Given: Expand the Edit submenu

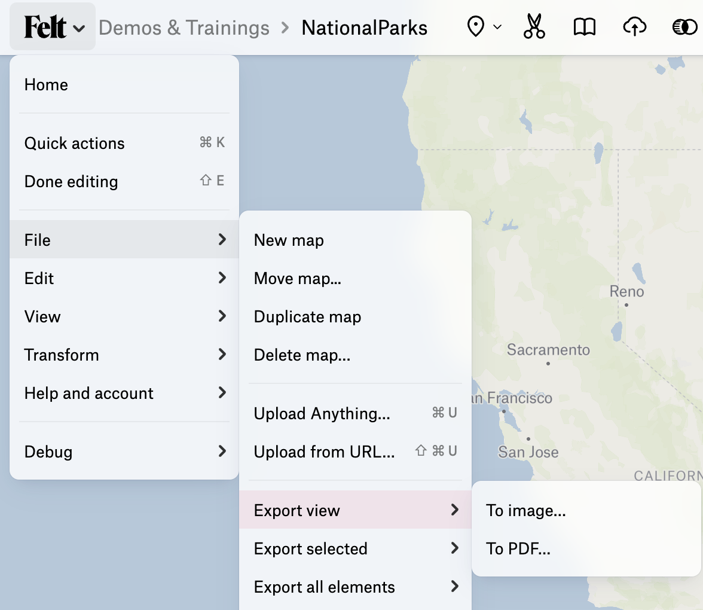Looking at the screenshot, I should coord(124,278).
